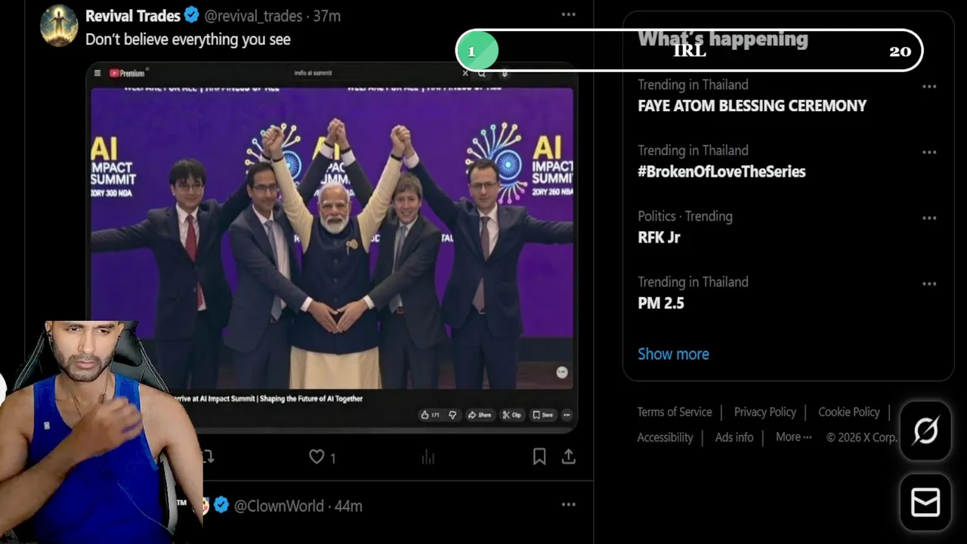
Task: Open the Terms of Service link
Action: click(x=675, y=412)
